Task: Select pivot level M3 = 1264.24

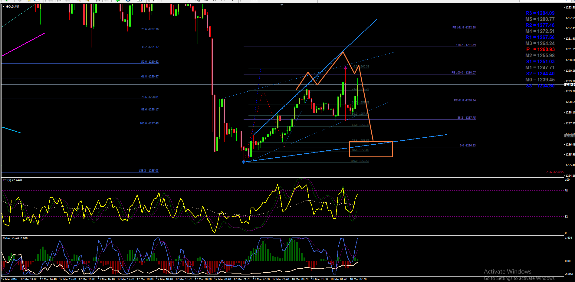Action: [x=540, y=44]
